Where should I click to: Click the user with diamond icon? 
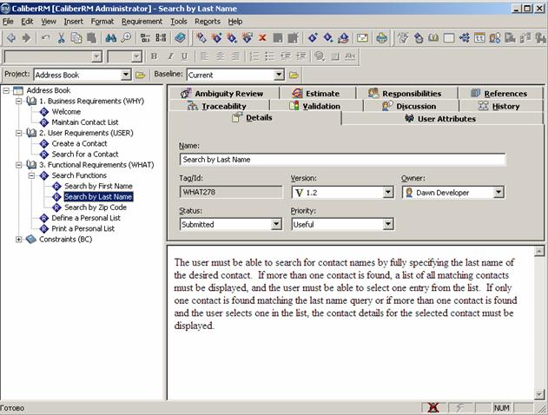(494, 37)
